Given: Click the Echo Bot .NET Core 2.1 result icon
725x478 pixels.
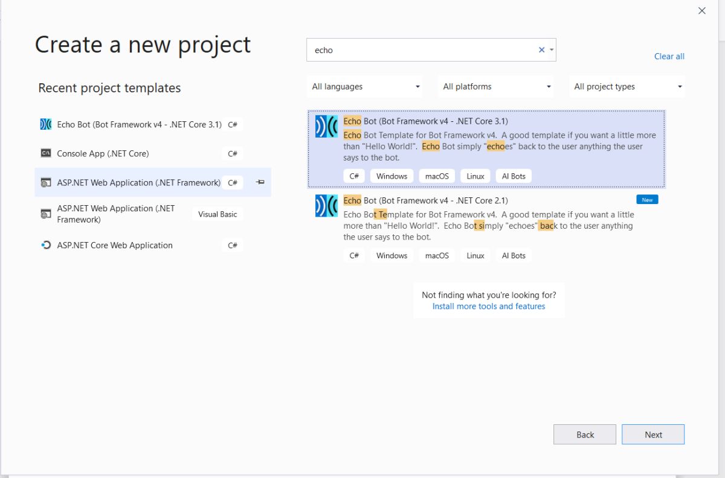Looking at the screenshot, I should pos(326,206).
